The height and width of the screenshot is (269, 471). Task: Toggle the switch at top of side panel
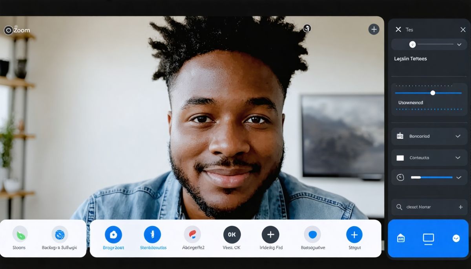(413, 44)
